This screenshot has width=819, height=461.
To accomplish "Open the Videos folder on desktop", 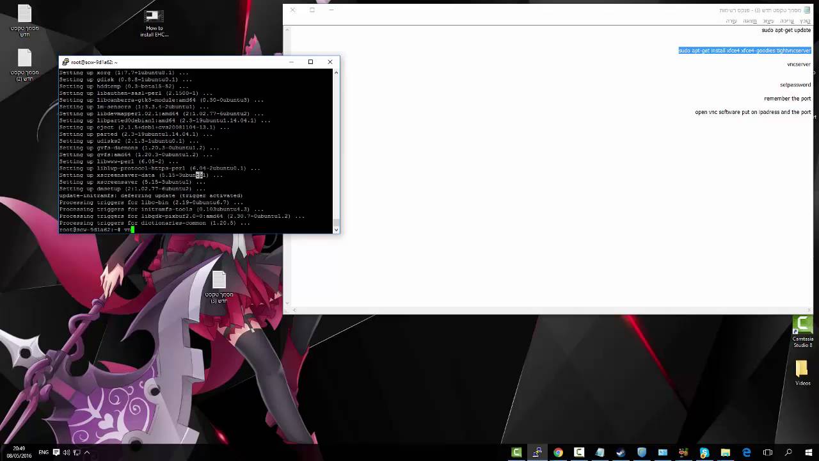I will 802,373.
